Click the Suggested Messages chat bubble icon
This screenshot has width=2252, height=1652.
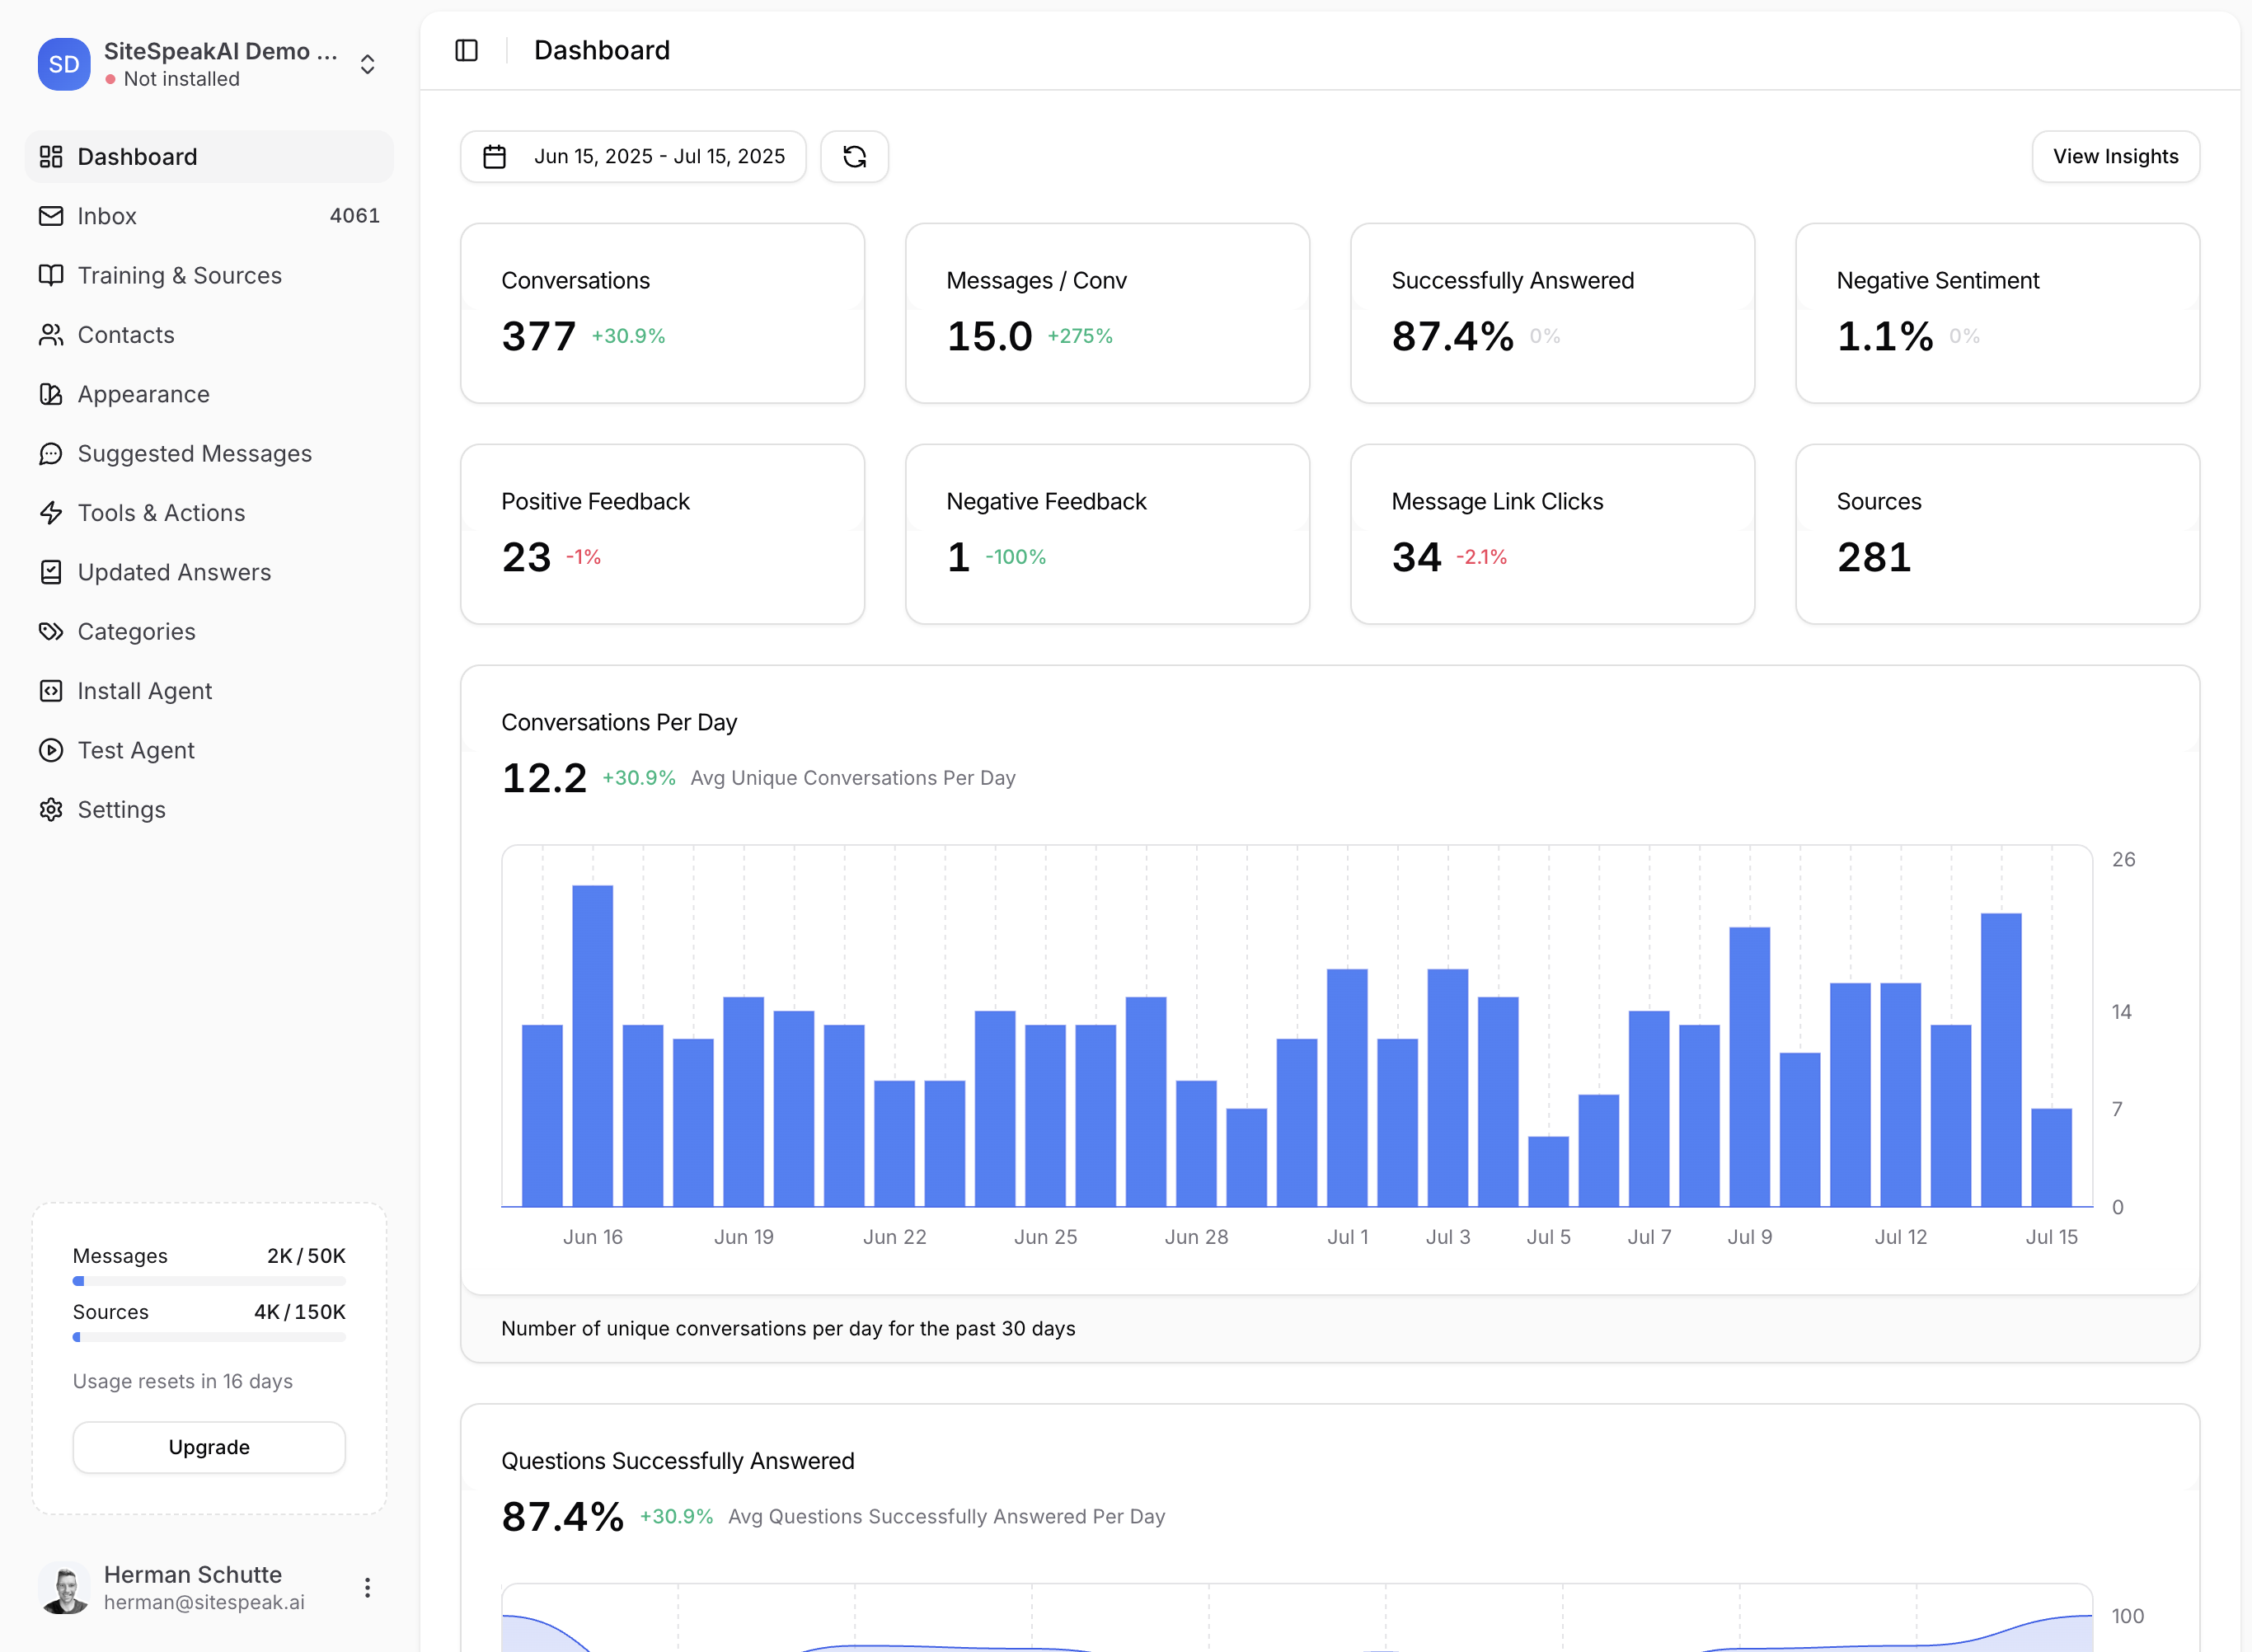[51, 454]
